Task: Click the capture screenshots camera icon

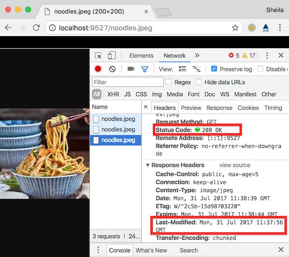Action: click(131, 69)
